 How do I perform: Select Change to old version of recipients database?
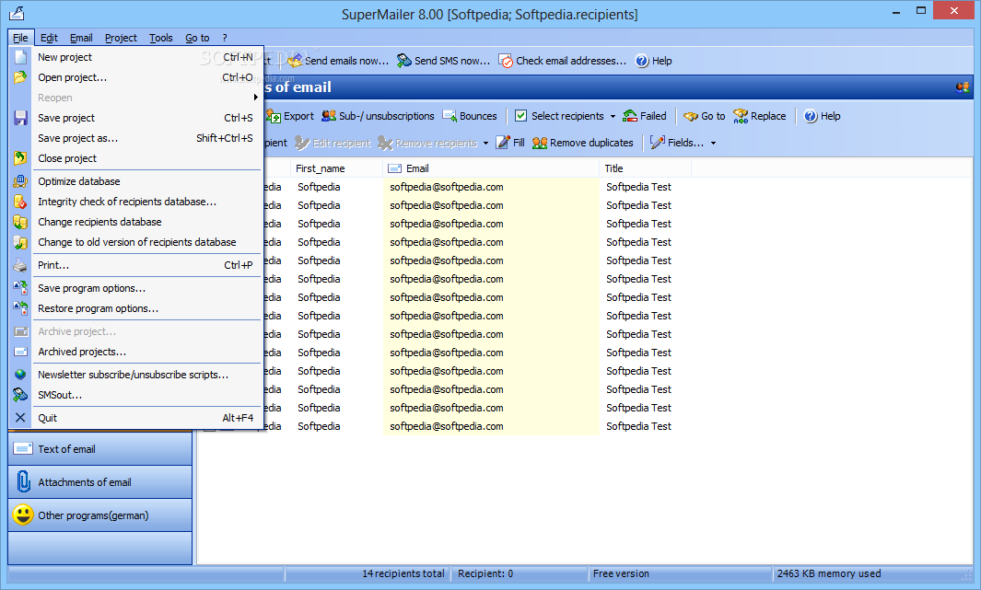click(135, 242)
